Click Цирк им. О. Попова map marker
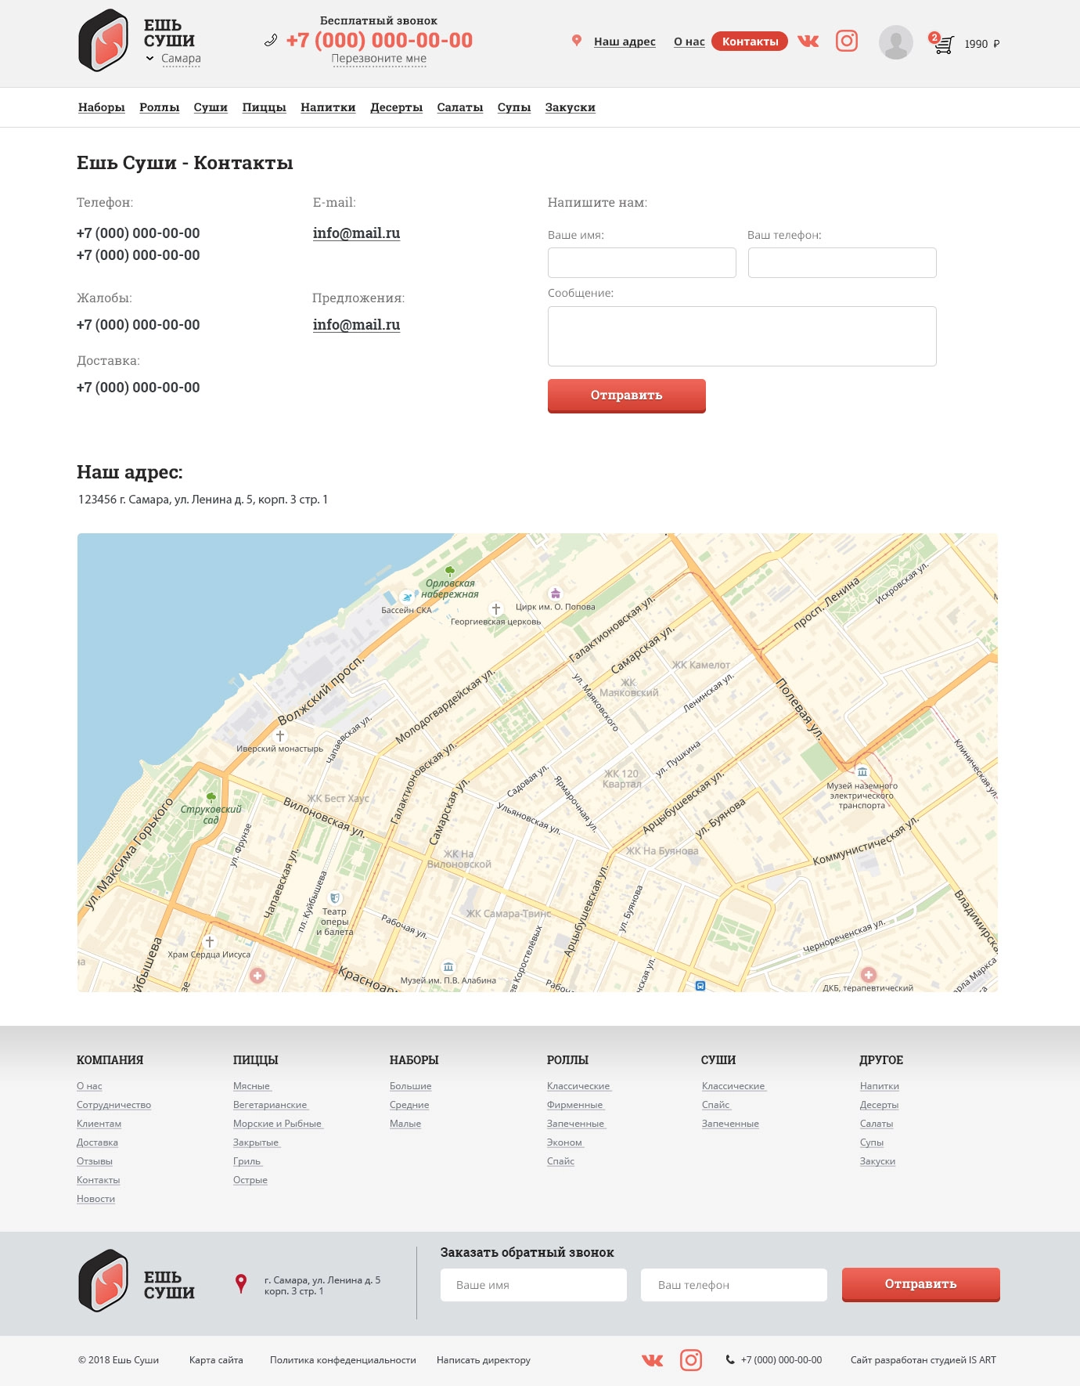The width and height of the screenshot is (1080, 1386). pos(555,594)
